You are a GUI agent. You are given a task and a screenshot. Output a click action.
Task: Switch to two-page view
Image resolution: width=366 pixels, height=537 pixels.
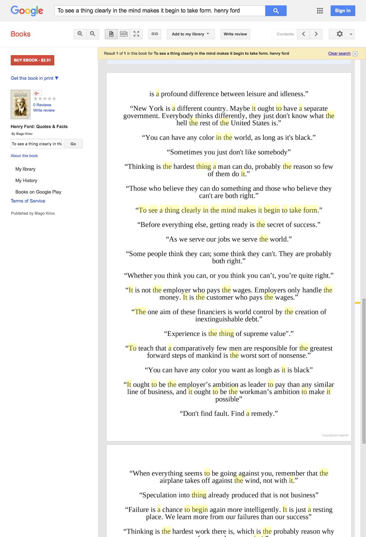click(x=124, y=34)
